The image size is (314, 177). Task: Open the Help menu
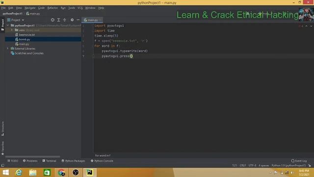point(101,8)
